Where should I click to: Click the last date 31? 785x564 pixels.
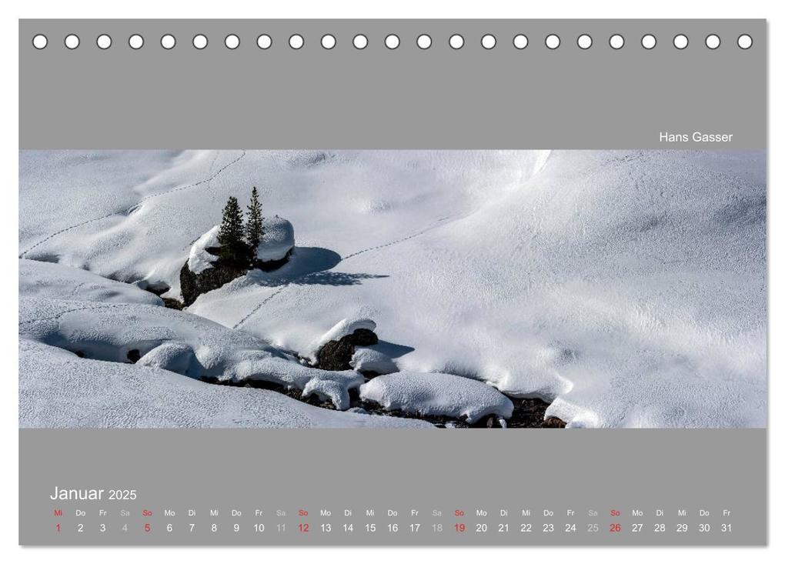[x=727, y=528]
